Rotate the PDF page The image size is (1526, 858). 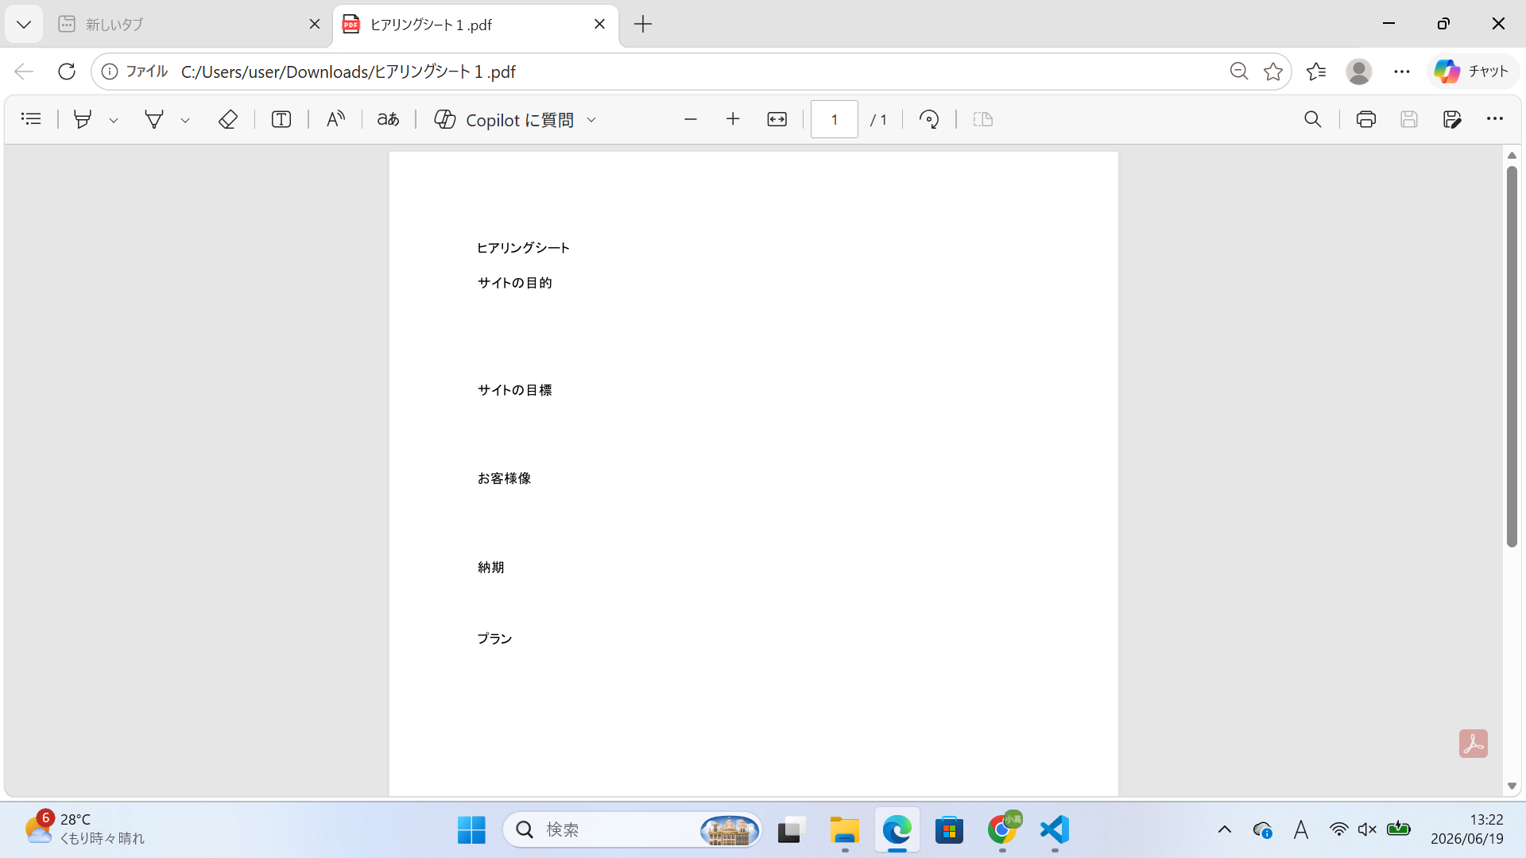pos(929,119)
